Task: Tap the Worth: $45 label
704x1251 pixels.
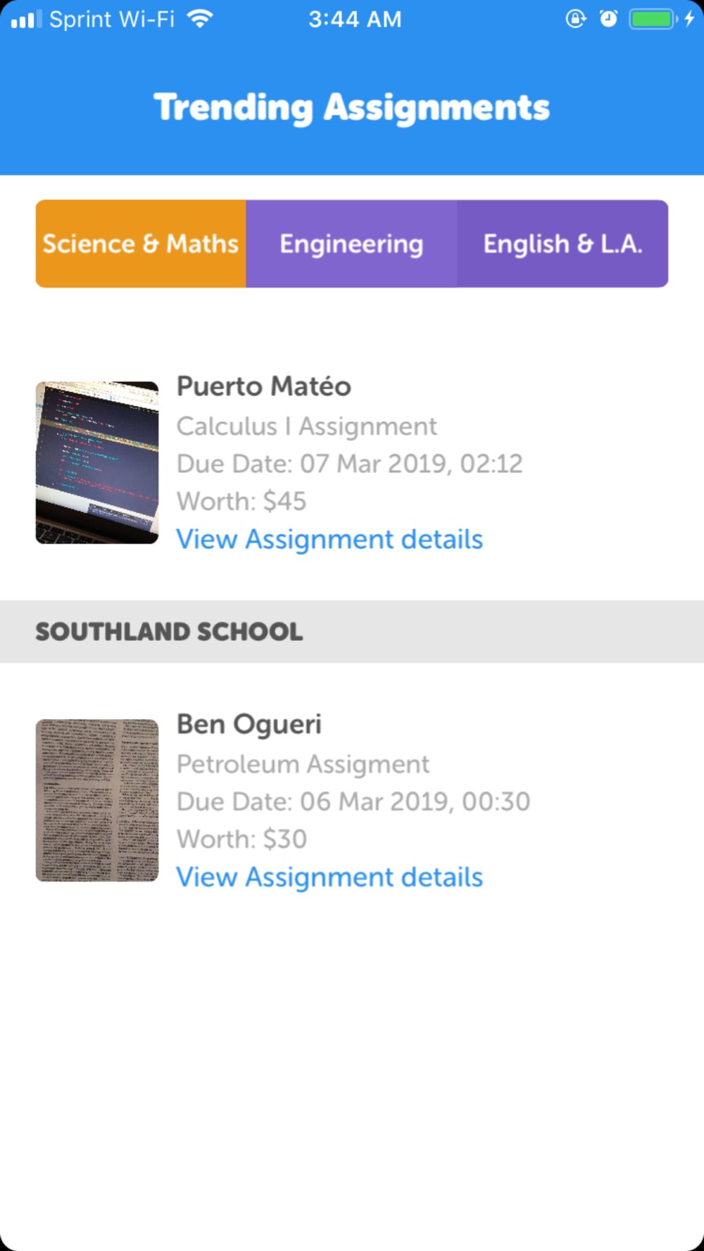Action: [x=241, y=502]
